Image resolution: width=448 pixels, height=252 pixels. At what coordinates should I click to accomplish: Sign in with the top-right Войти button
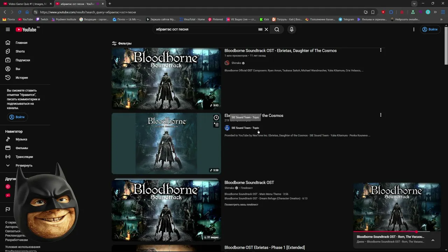[430, 29]
